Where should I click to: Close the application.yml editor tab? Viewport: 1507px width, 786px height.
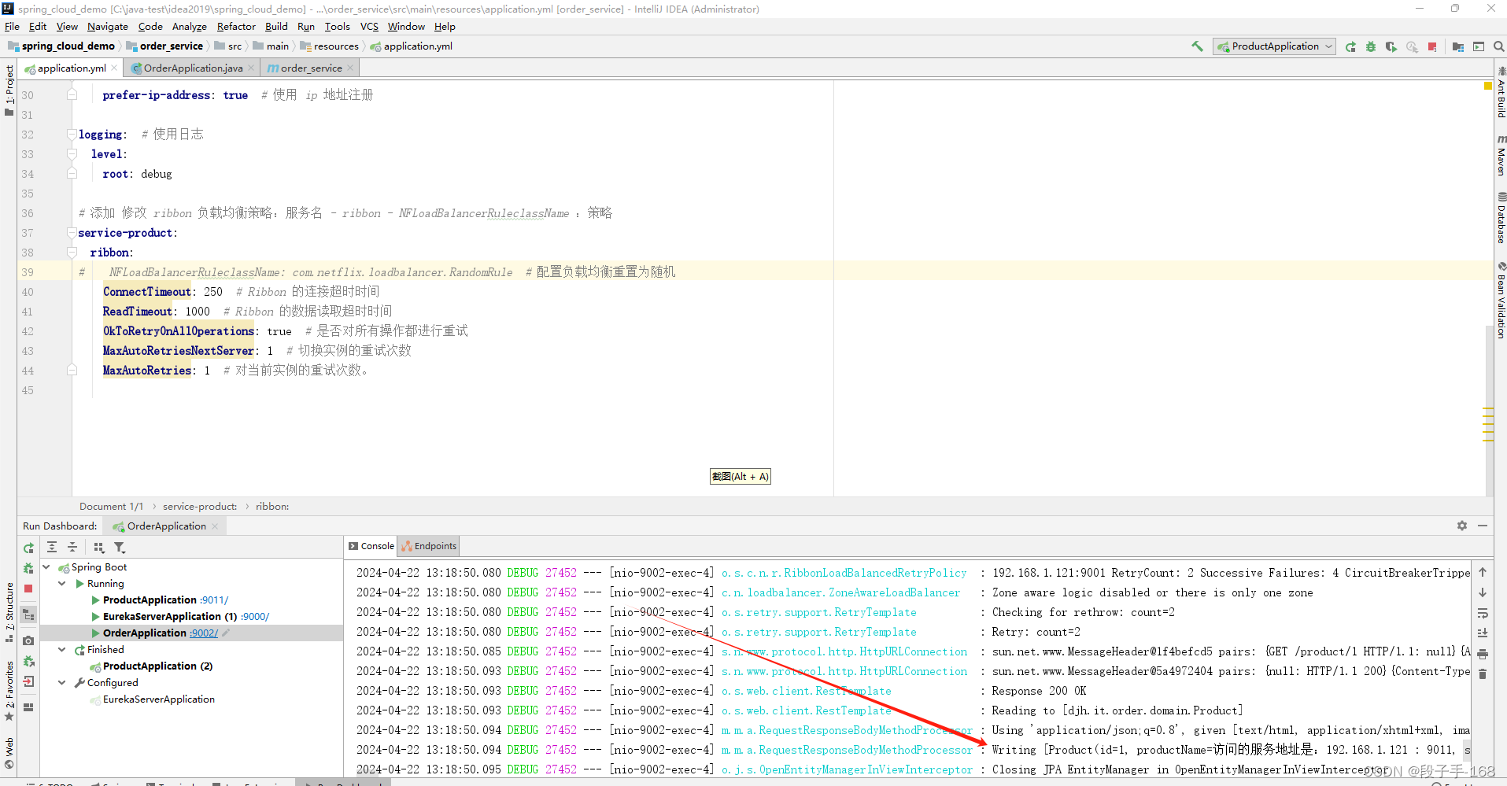[114, 68]
